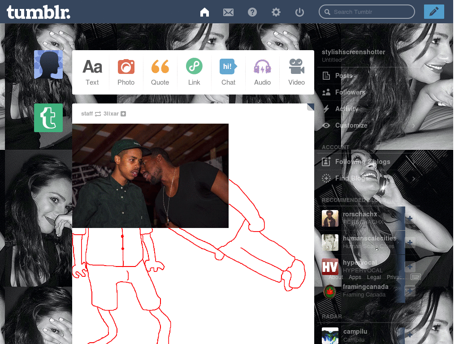The height and width of the screenshot is (344, 459).
Task: Click the HV hypervocal avatar
Action: pyautogui.click(x=330, y=267)
